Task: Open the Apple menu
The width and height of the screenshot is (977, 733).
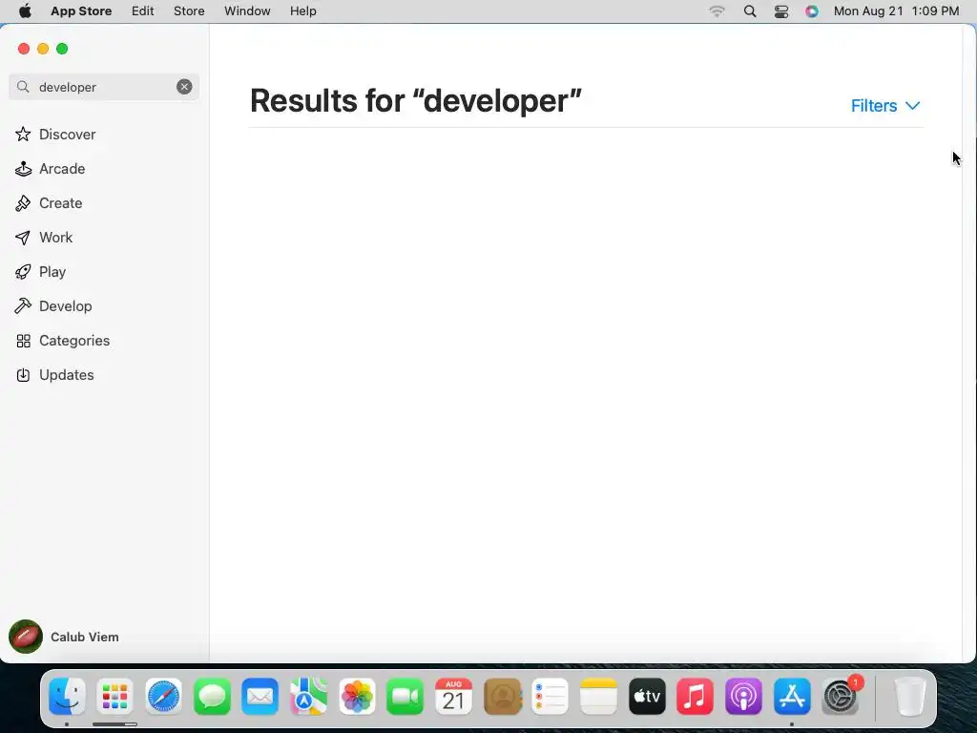Action: point(25,10)
